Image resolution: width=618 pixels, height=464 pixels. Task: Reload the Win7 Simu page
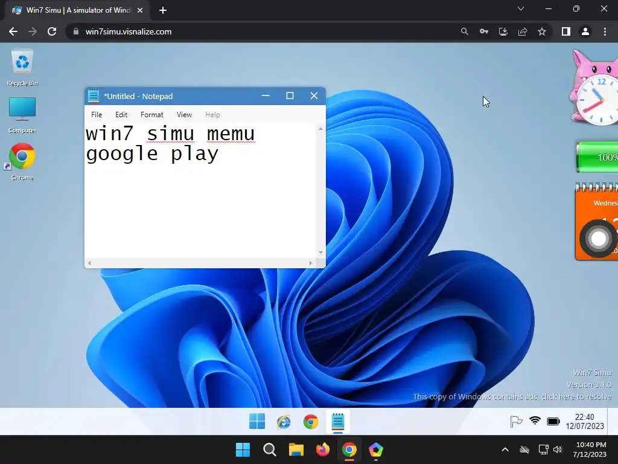tap(52, 31)
